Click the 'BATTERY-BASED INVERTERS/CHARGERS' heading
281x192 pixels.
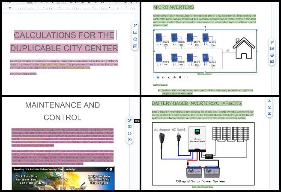coord(197,103)
